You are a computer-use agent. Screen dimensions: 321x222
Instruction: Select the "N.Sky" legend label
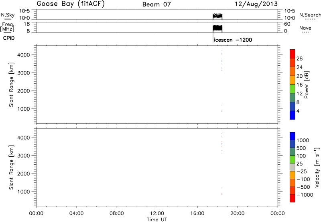coord(8,15)
